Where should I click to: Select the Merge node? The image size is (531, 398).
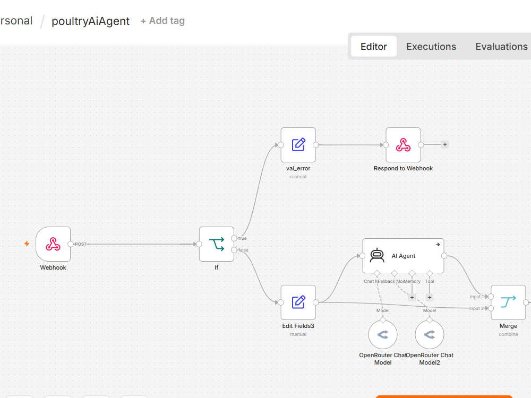point(508,302)
